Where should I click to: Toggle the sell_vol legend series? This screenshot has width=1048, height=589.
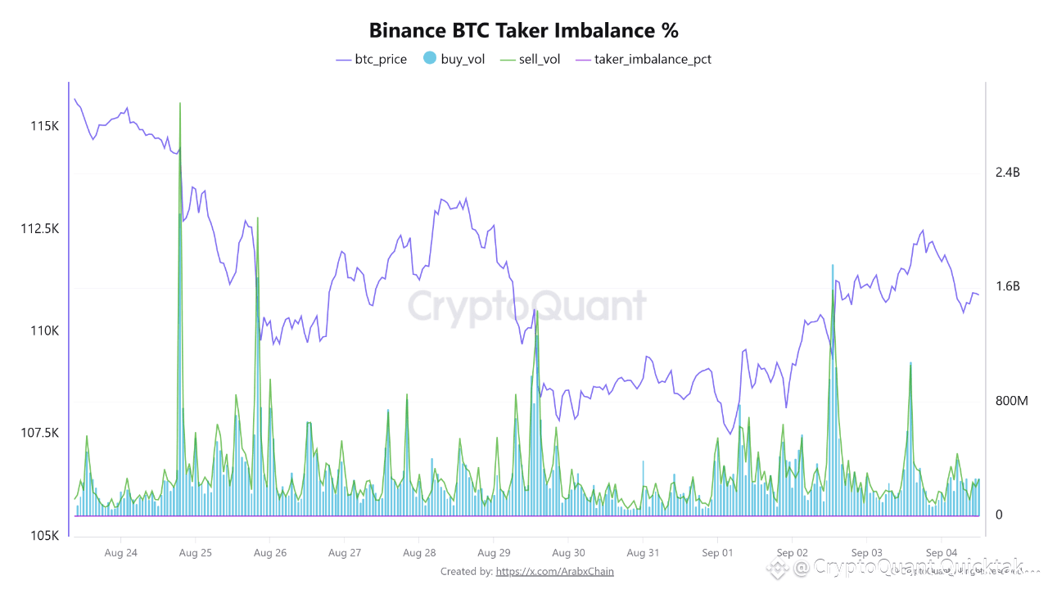(x=530, y=59)
